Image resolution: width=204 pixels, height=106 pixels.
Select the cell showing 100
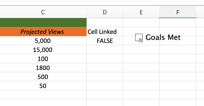[x=43, y=59]
